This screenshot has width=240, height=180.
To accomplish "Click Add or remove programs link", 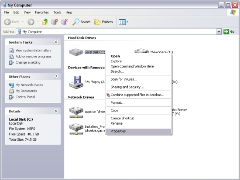I will coord(34,56).
